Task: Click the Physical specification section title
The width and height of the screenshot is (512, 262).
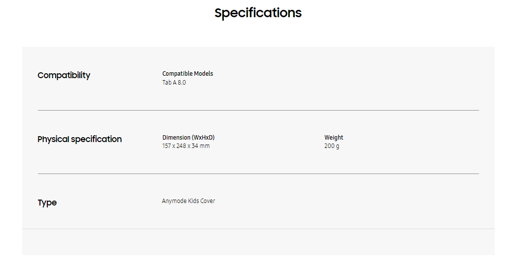Action: (x=80, y=139)
